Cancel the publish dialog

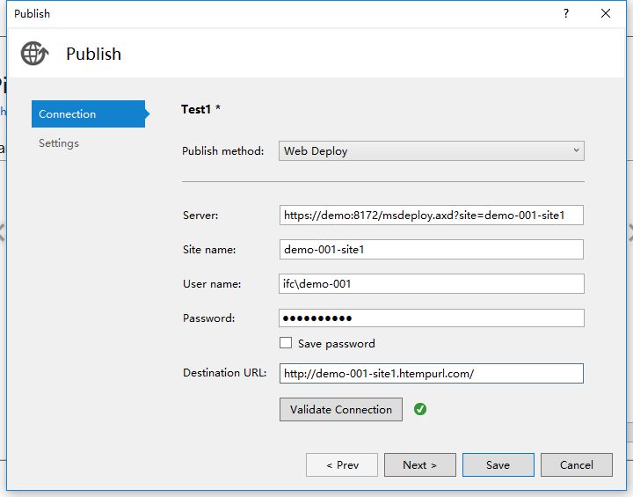(577, 464)
